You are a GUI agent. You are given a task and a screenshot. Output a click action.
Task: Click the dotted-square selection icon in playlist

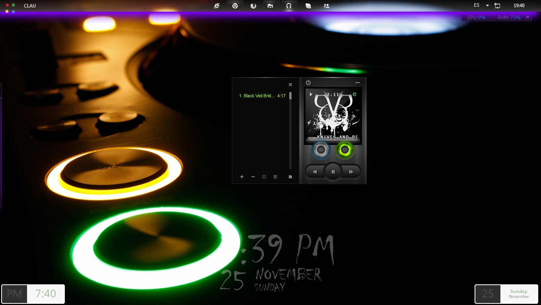tap(264, 177)
